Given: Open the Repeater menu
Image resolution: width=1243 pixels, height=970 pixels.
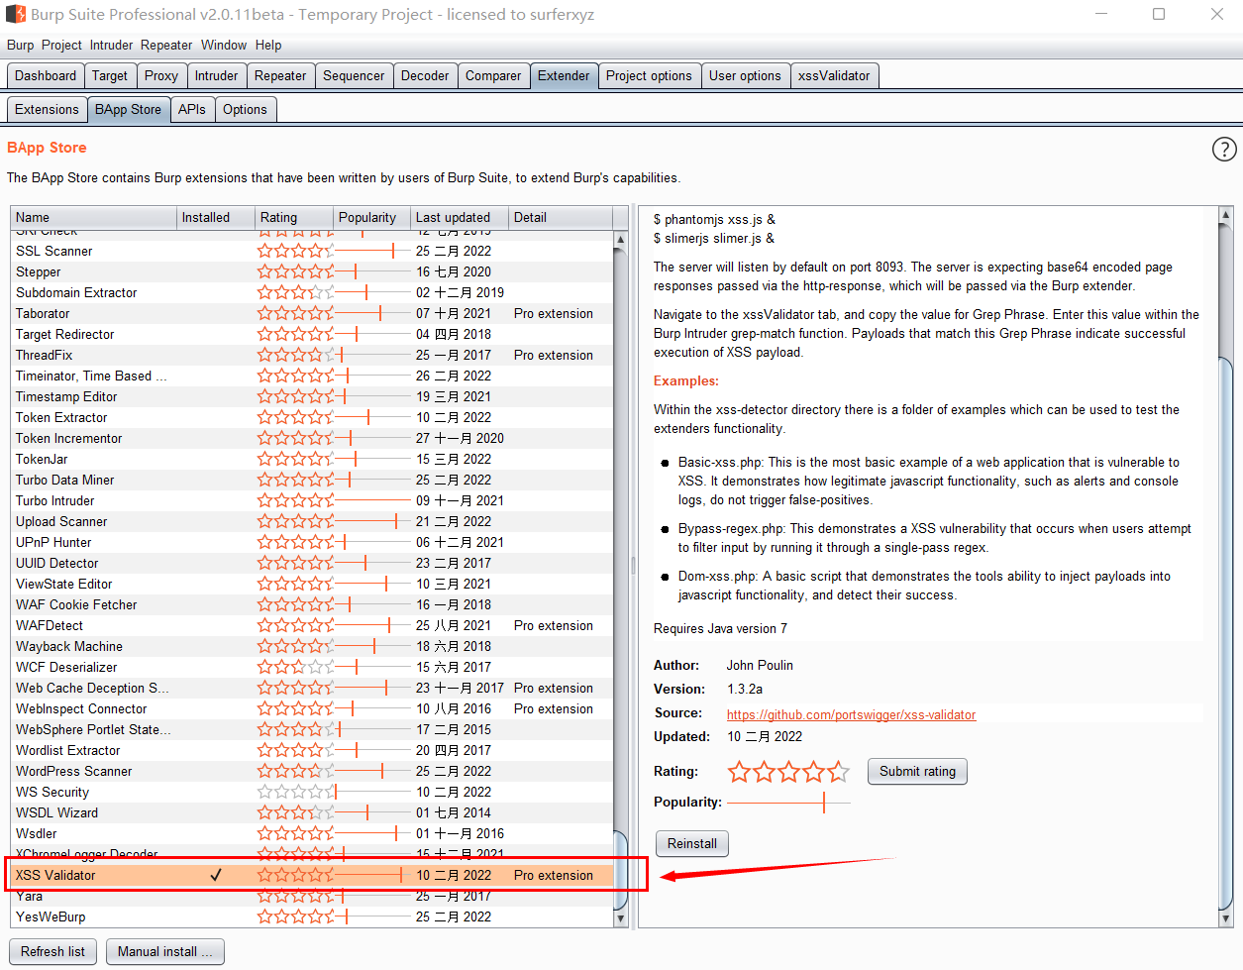Looking at the screenshot, I should tap(166, 45).
